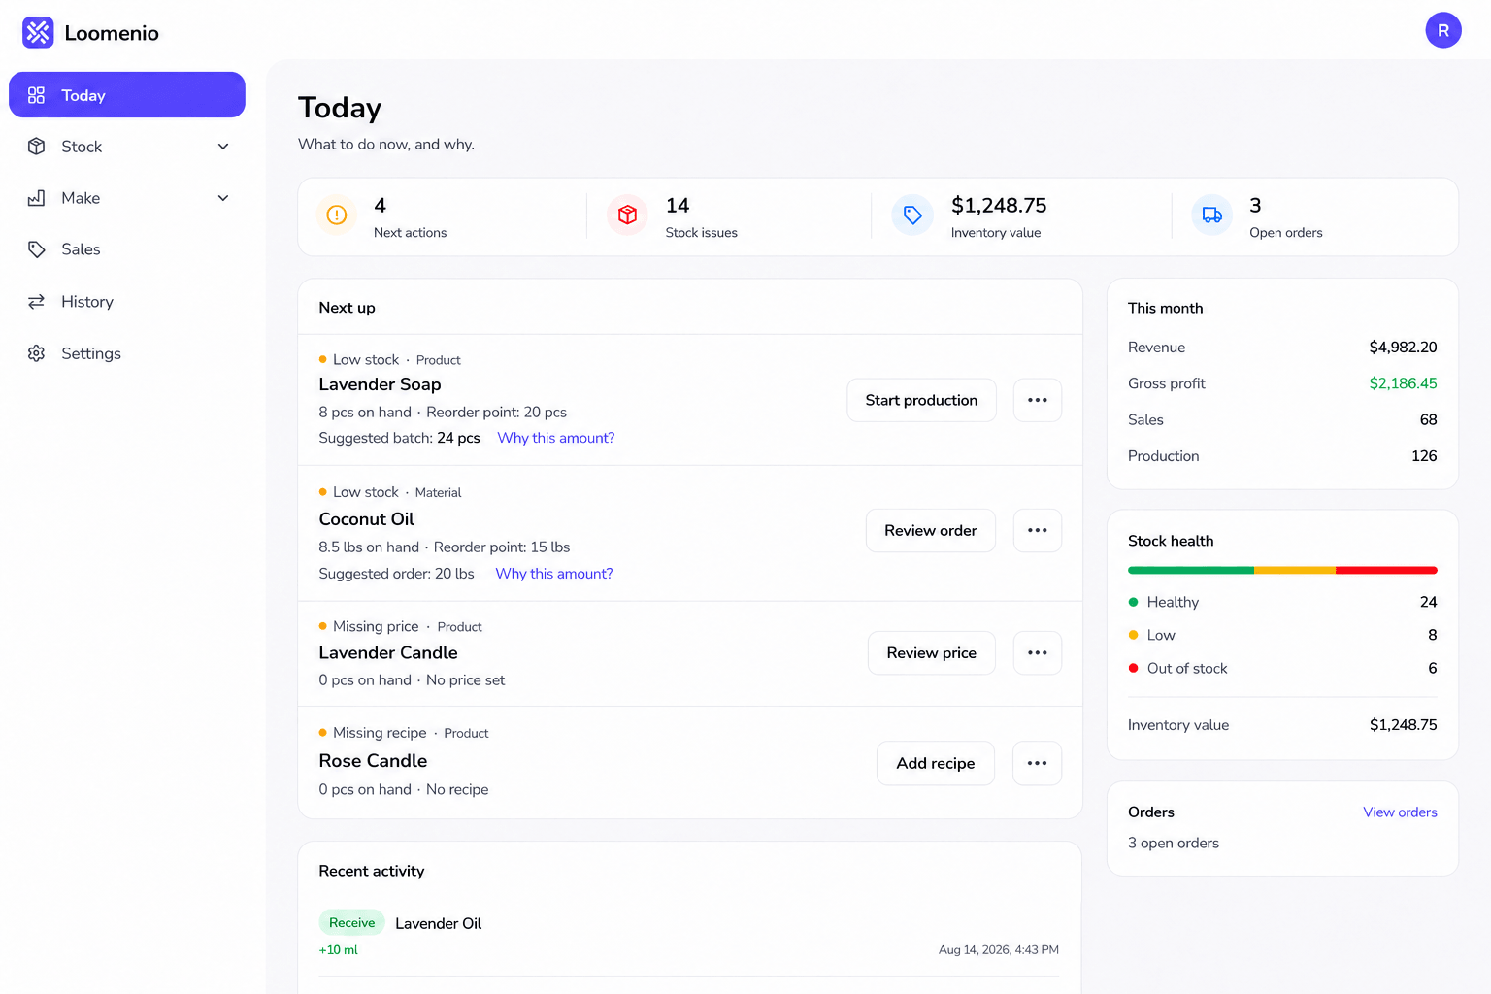
Task: Click the Loomenio logo icon
Action: click(38, 32)
